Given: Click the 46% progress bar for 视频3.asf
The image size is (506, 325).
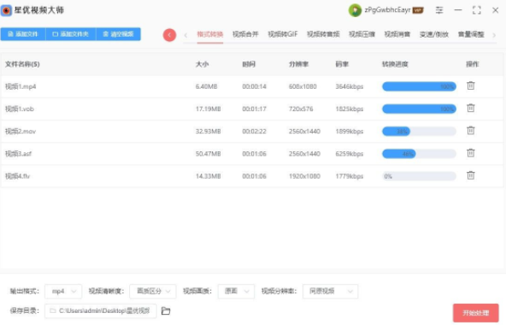Looking at the screenshot, I should 419,153.
